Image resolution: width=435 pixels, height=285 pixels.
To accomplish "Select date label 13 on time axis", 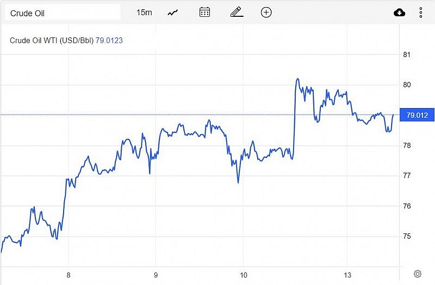I will click(348, 274).
